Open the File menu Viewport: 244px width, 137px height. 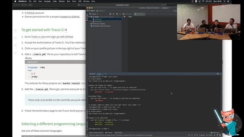(30, 1)
